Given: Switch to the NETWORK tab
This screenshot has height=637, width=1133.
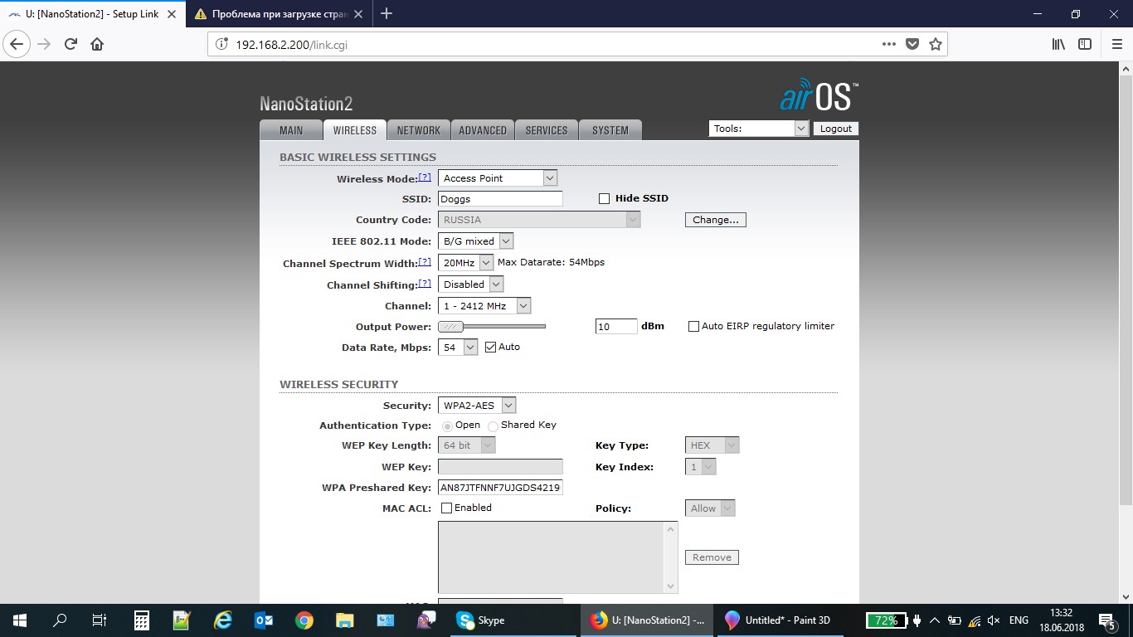Looking at the screenshot, I should (x=419, y=130).
